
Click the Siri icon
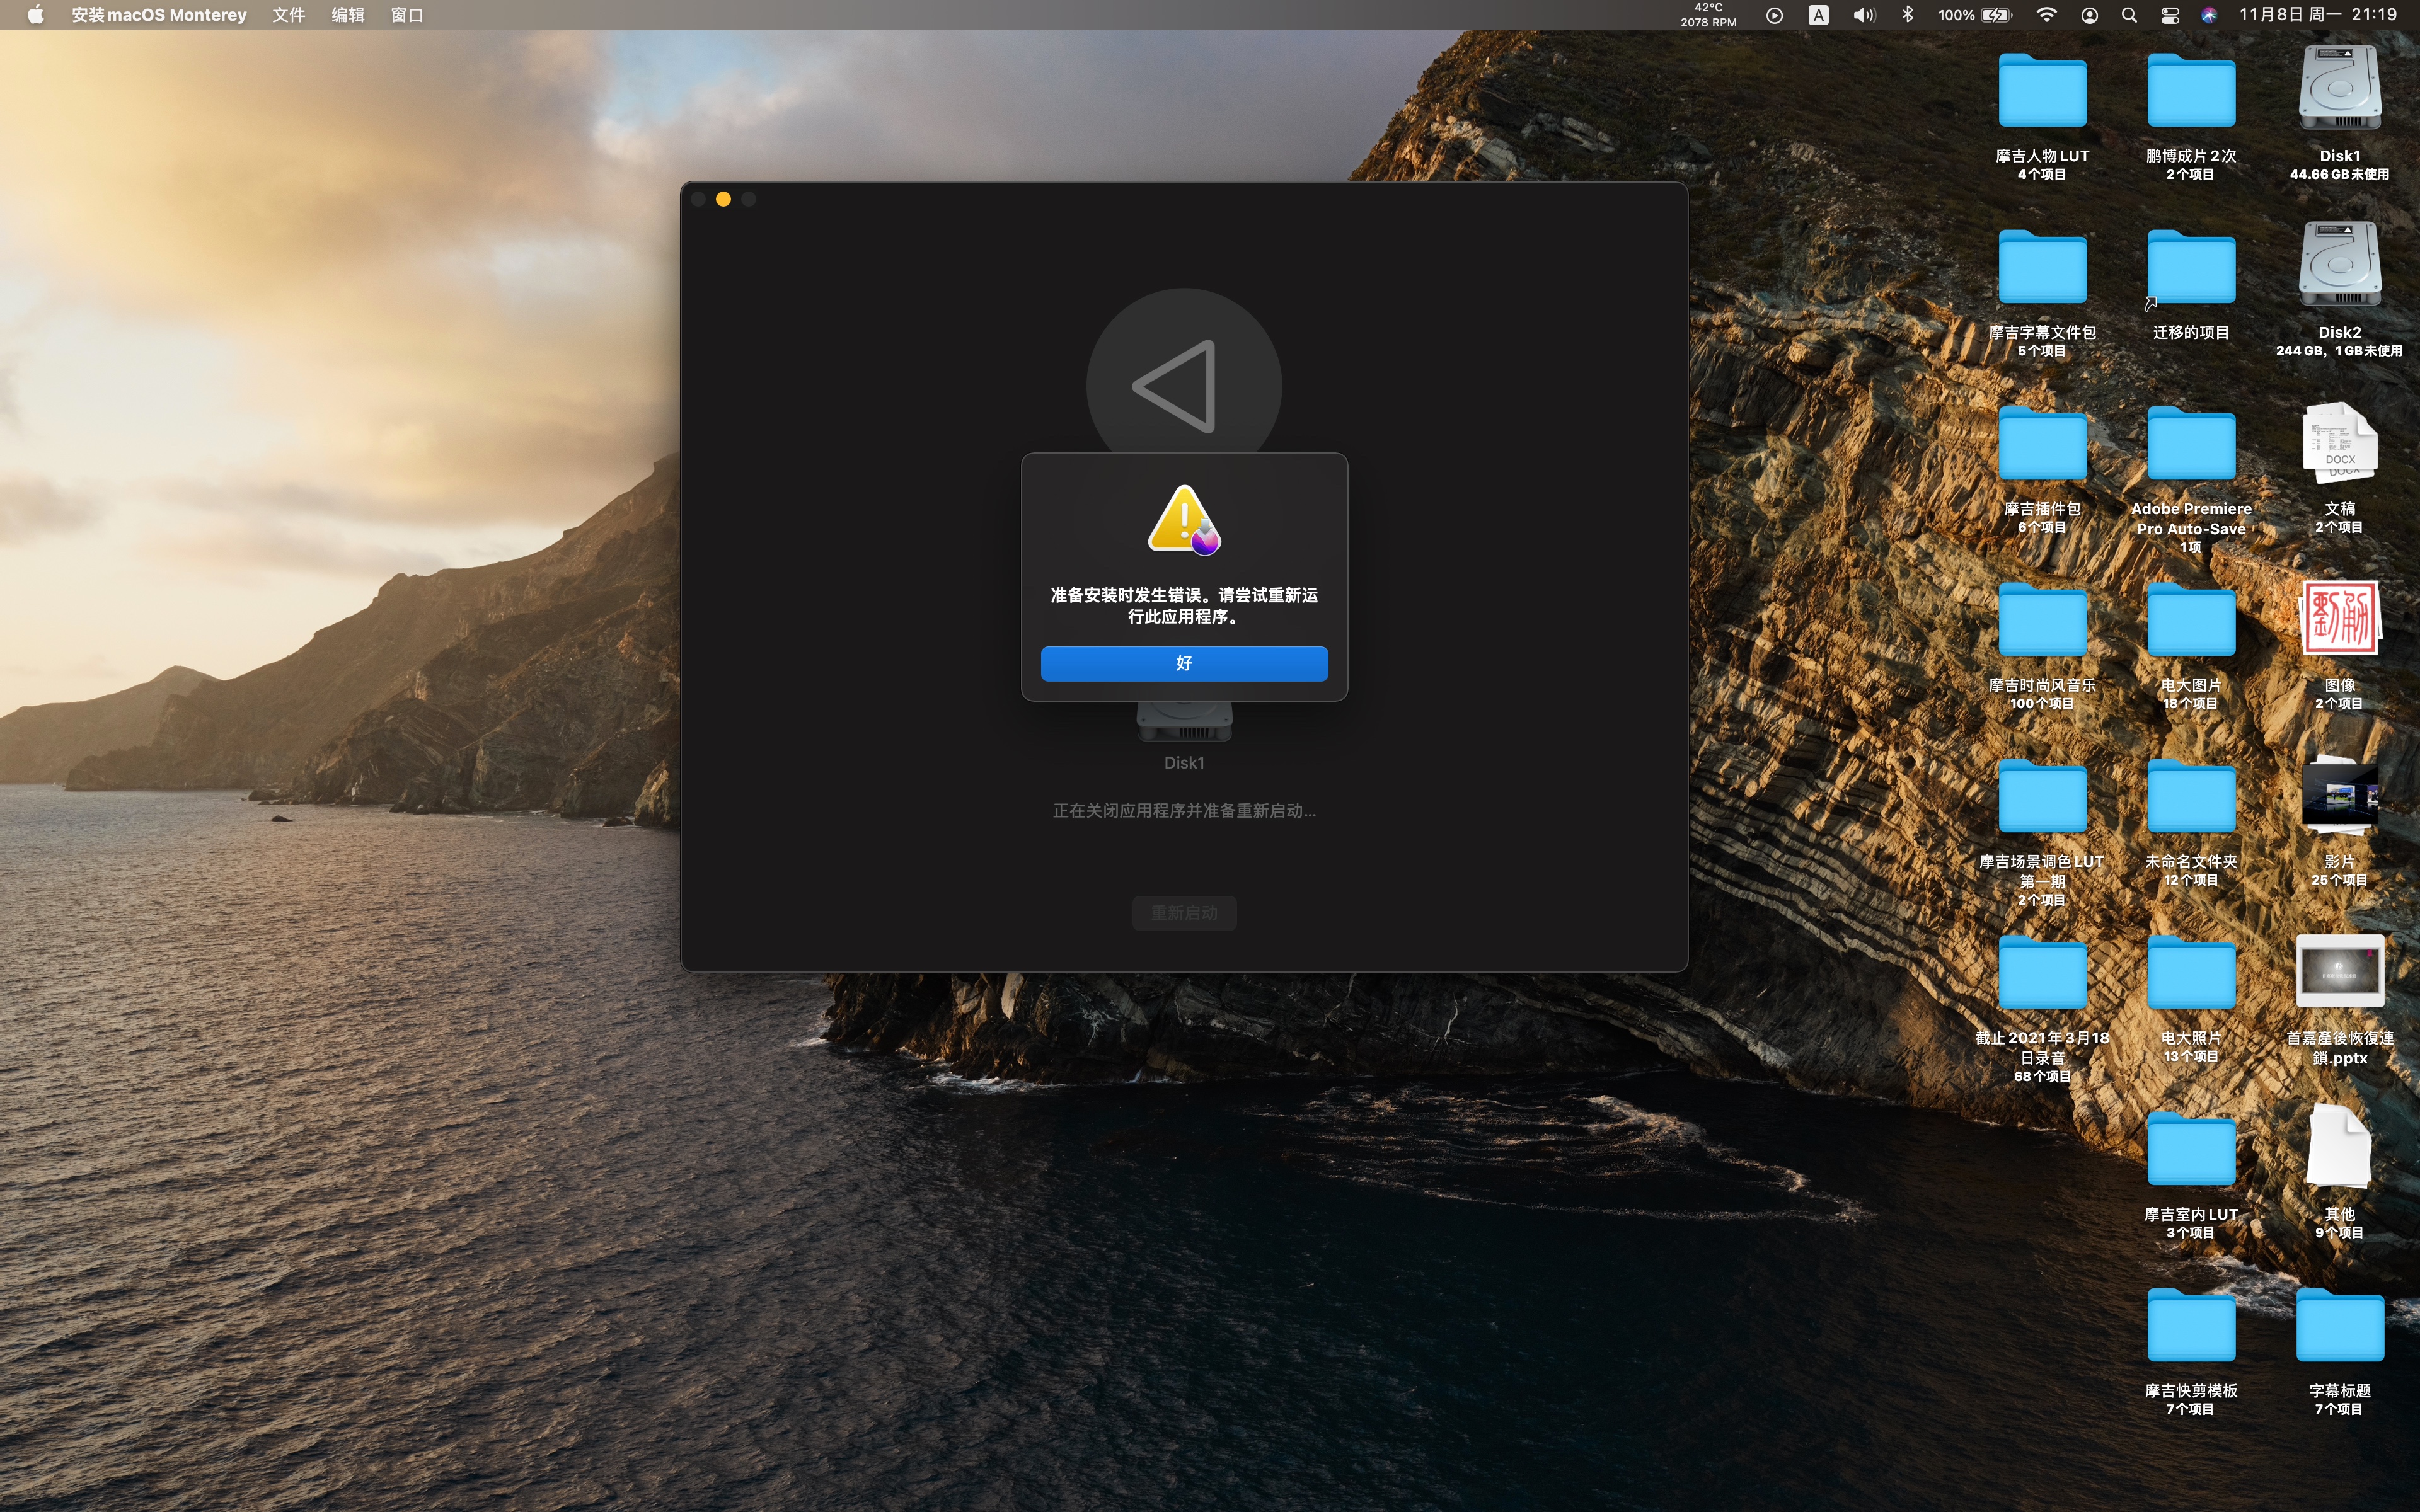[x=2209, y=15]
